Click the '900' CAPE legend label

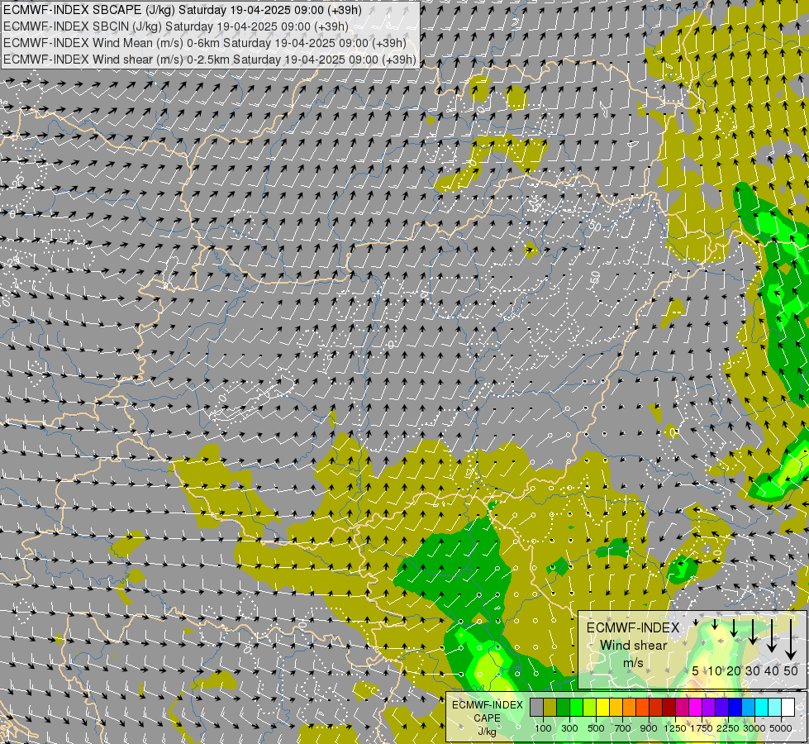pos(649,728)
